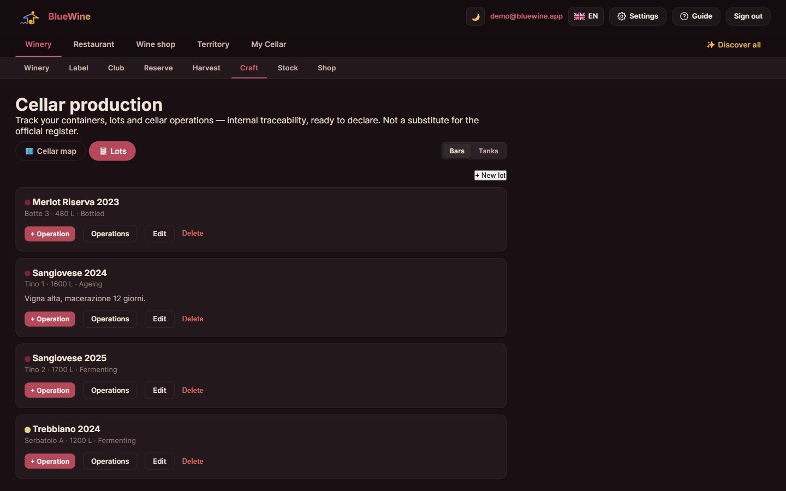Open Settings with the gear button
Screen dimensions: 786x491
point(638,16)
